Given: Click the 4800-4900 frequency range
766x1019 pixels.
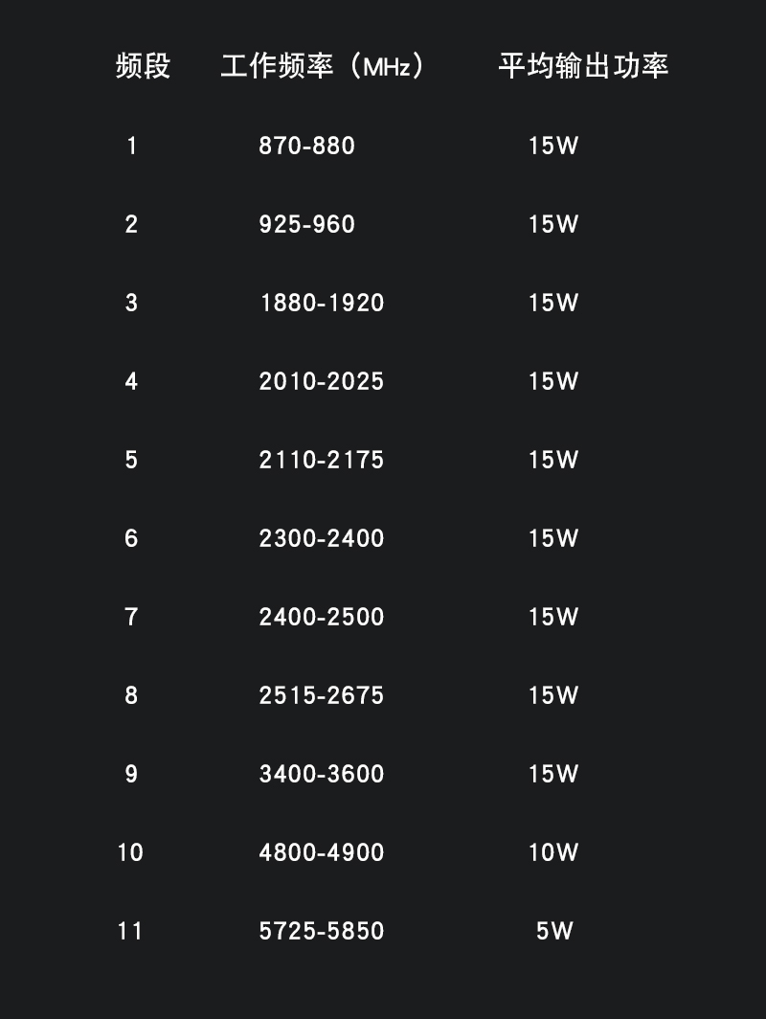Looking at the screenshot, I should [x=322, y=852].
